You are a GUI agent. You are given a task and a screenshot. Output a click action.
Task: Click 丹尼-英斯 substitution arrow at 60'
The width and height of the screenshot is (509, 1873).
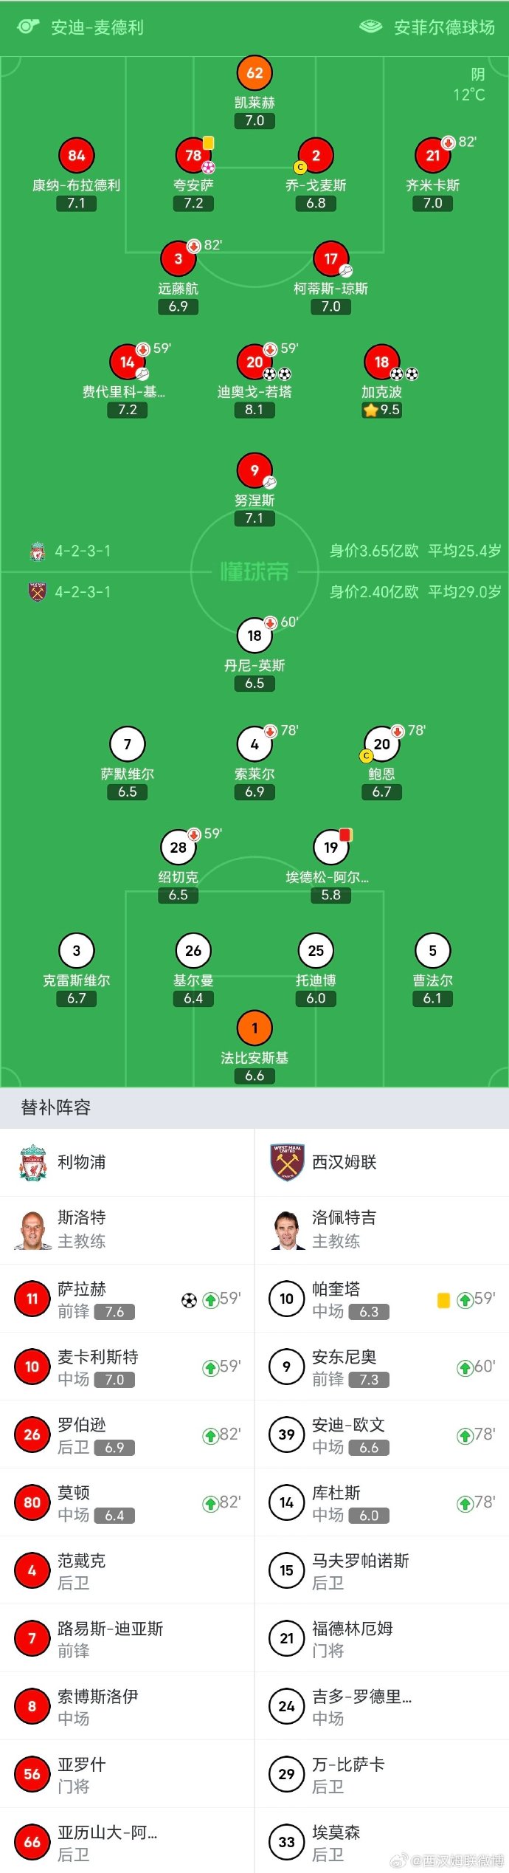271,623
